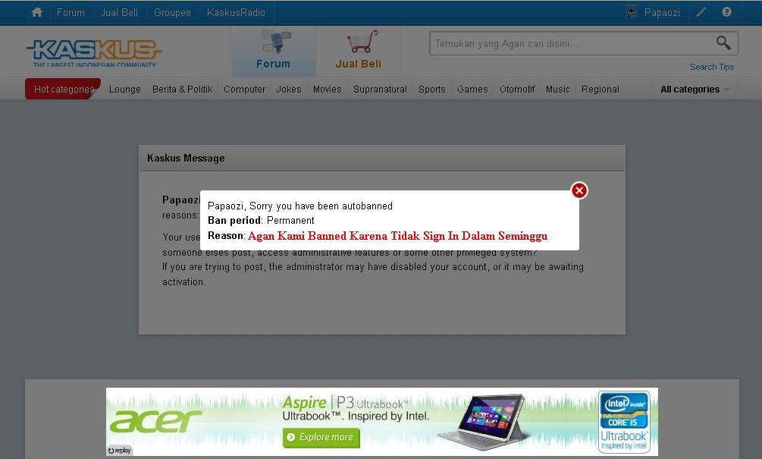Open the Movies category
762x459 pixels.
[x=327, y=90]
